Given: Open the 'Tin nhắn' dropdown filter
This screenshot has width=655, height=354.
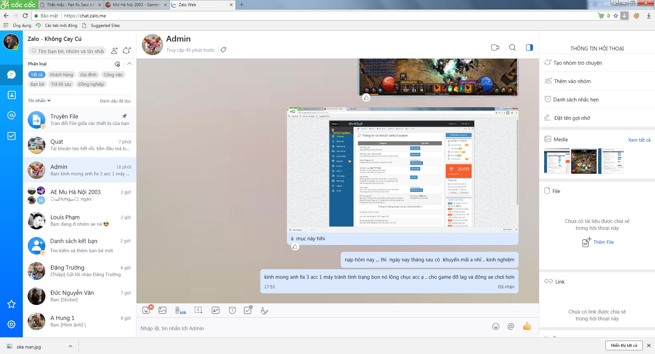Looking at the screenshot, I should tap(39, 100).
